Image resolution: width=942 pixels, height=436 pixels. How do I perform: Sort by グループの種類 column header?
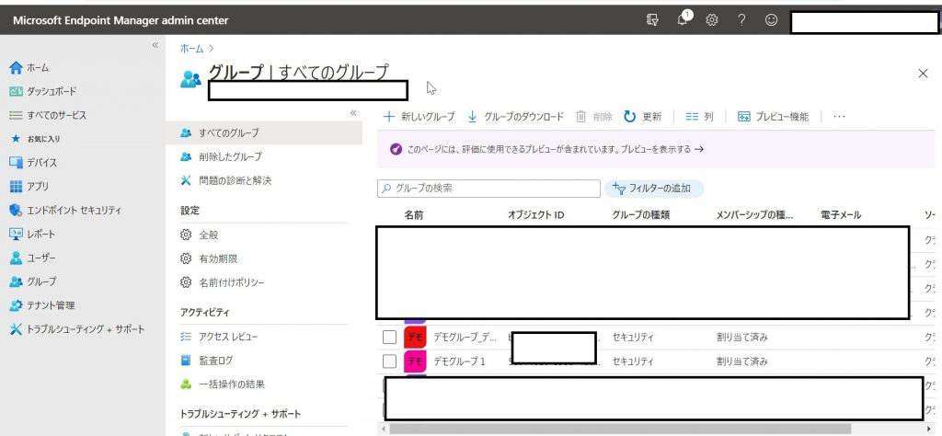tap(640, 215)
